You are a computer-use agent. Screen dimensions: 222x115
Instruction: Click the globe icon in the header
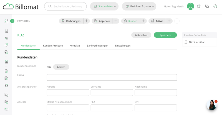point(215,6)
